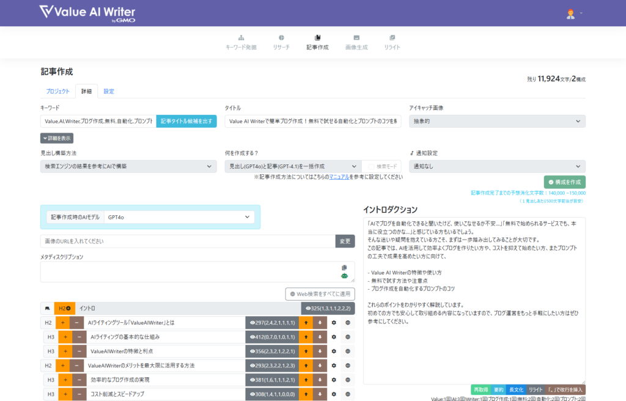Open gear settings for 'ValueAIWriterの特徴と利点' heading
The height and width of the screenshot is (401, 626).
click(334, 351)
